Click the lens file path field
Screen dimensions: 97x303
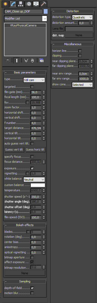[x=79, y=29]
